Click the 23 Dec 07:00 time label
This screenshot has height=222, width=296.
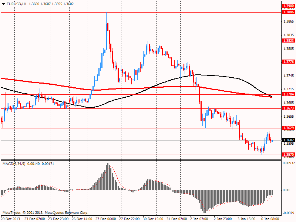coord(35,219)
